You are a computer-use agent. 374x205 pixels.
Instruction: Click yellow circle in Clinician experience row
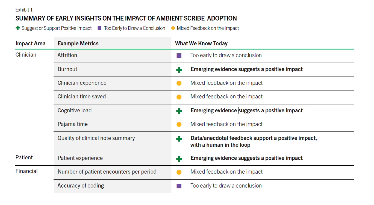coord(179,83)
